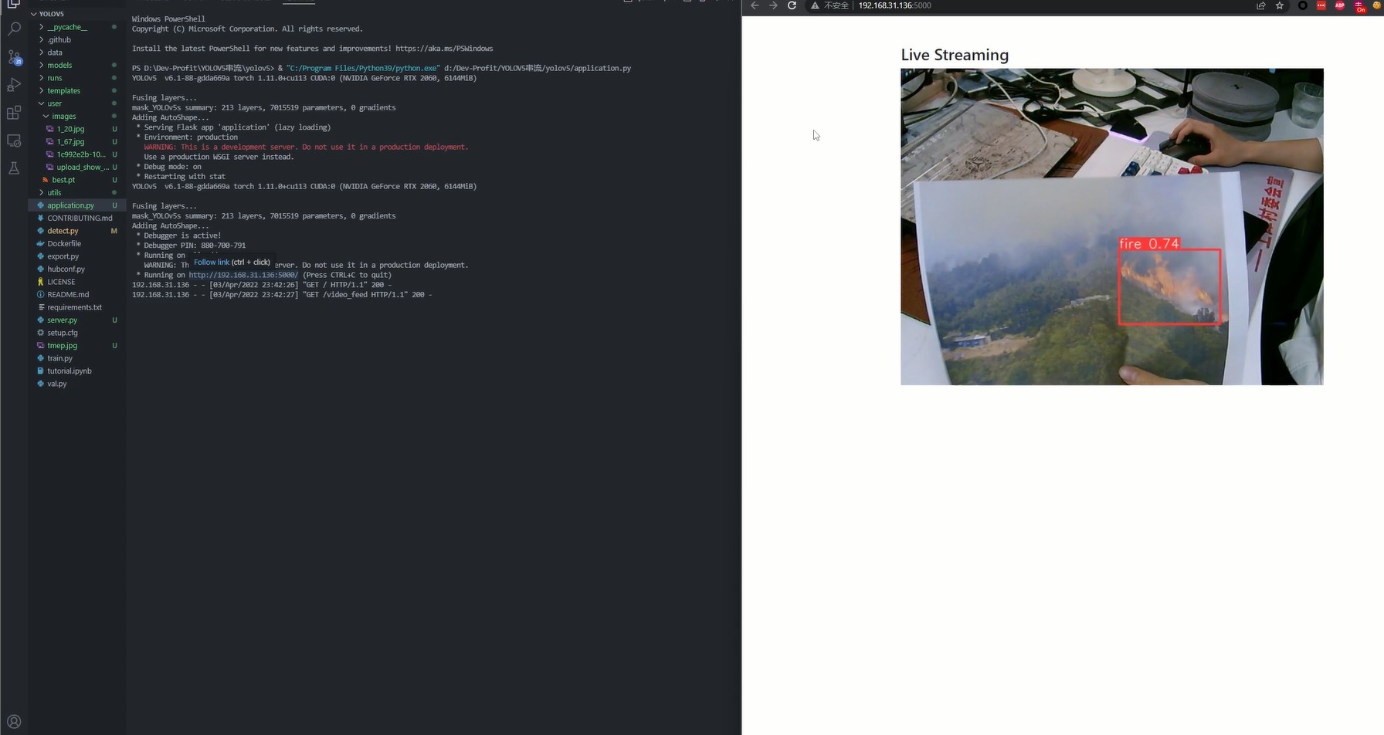This screenshot has height=735, width=1384.
Task: Click the Python39/python.exe path in terminal
Action: pyautogui.click(x=363, y=68)
